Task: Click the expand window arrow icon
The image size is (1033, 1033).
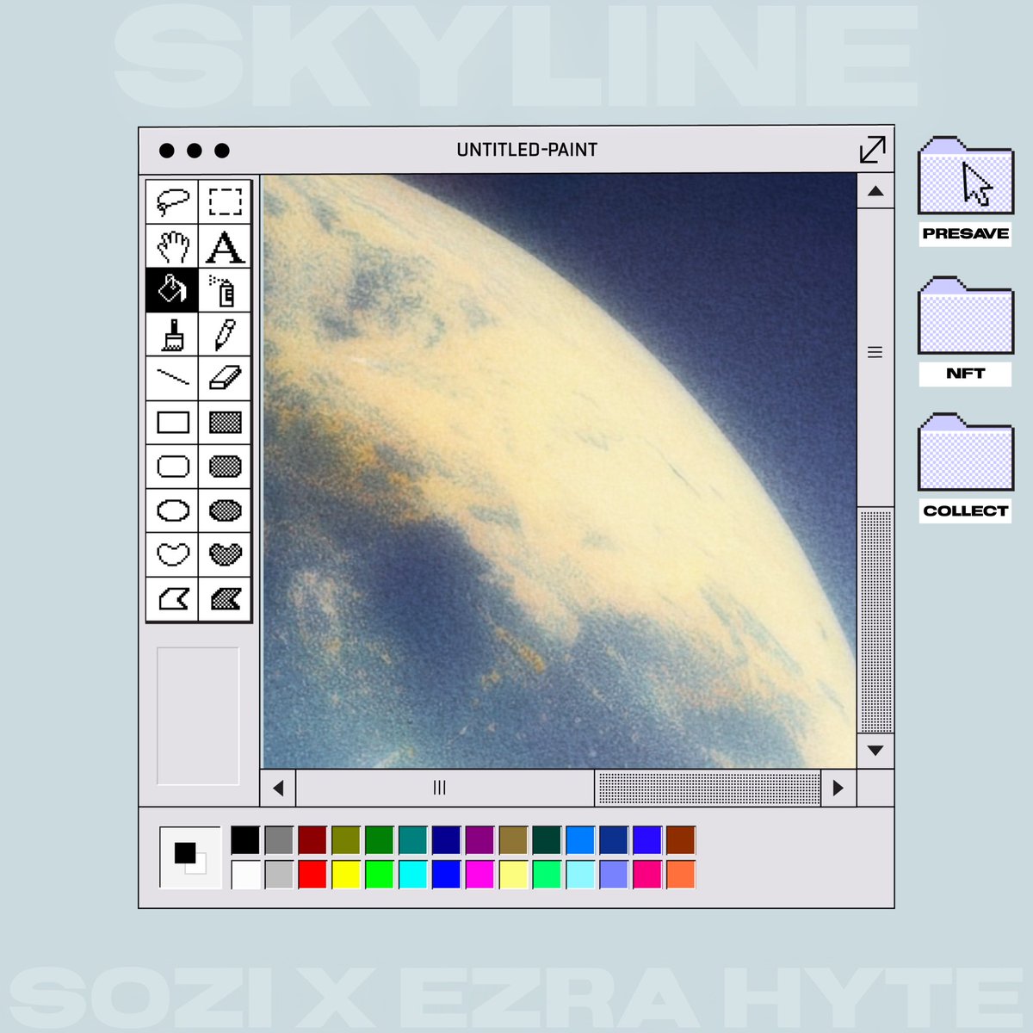Action: [872, 150]
